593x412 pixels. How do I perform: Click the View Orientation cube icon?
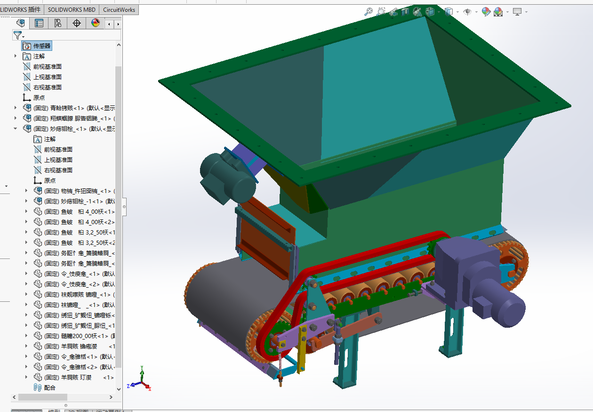pos(431,12)
